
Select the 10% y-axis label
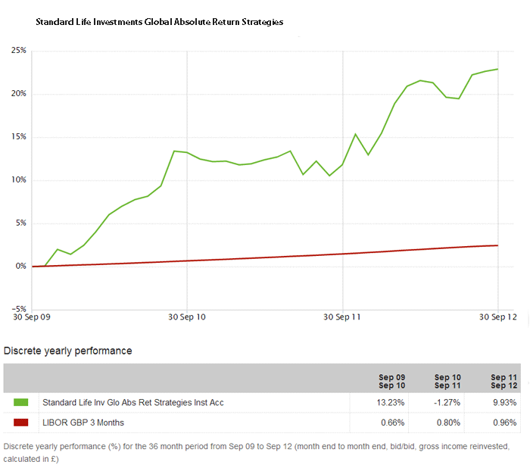coord(19,180)
